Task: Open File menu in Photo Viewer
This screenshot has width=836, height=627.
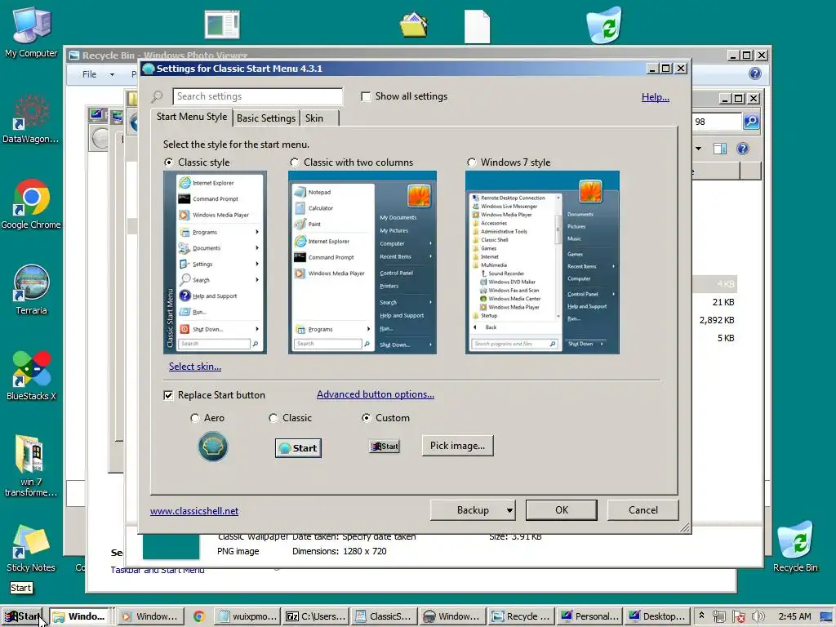Action: tap(90, 74)
